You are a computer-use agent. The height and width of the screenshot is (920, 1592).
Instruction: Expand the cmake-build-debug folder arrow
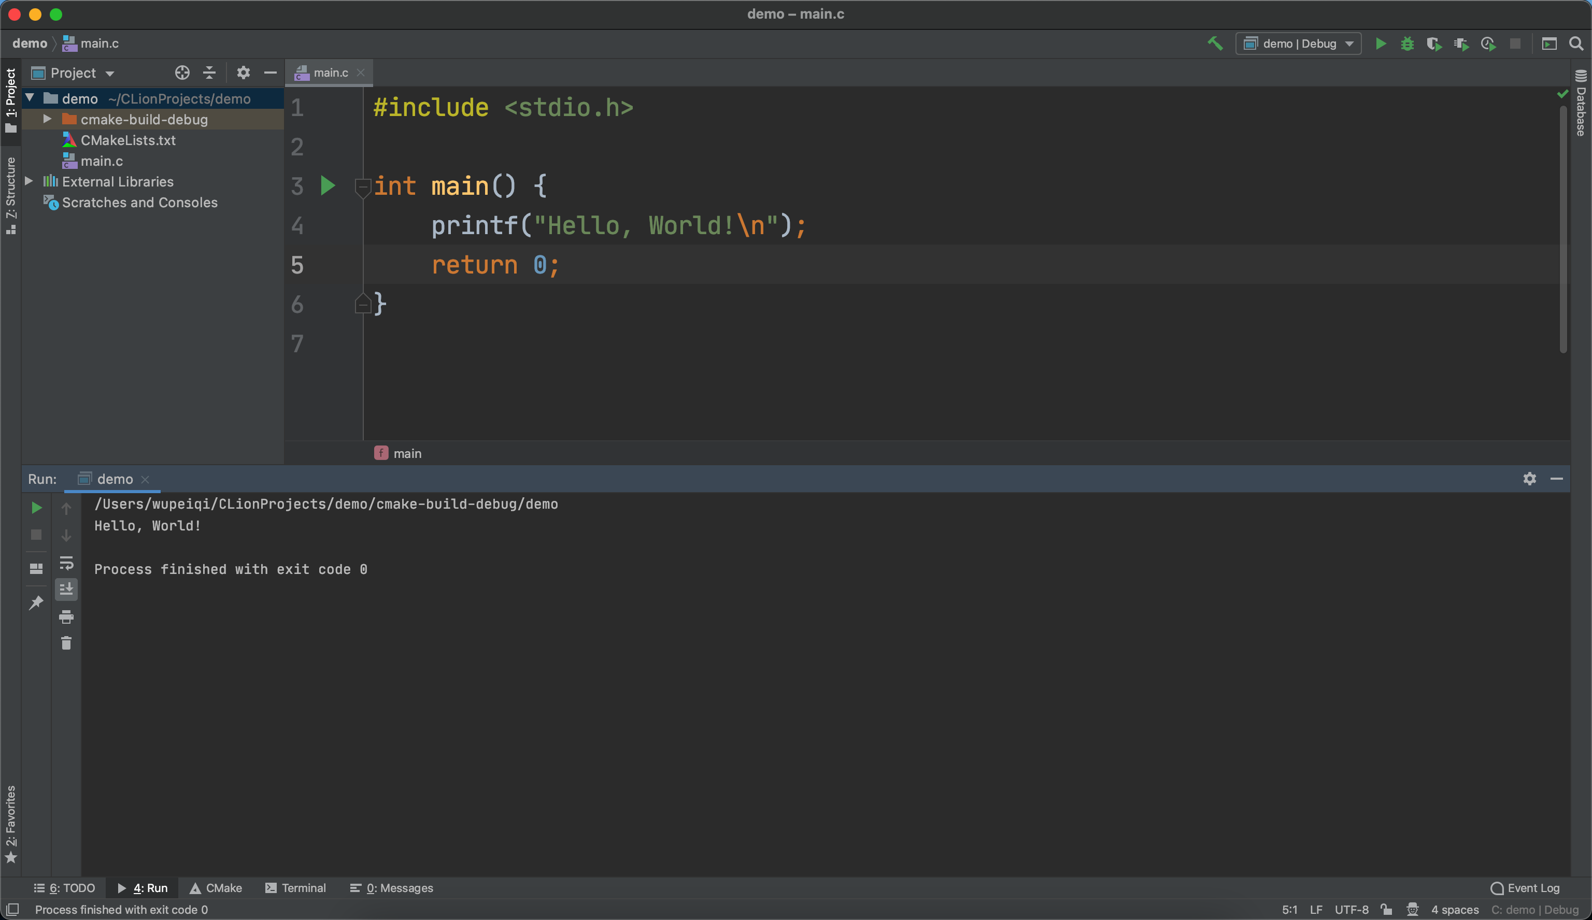click(47, 119)
